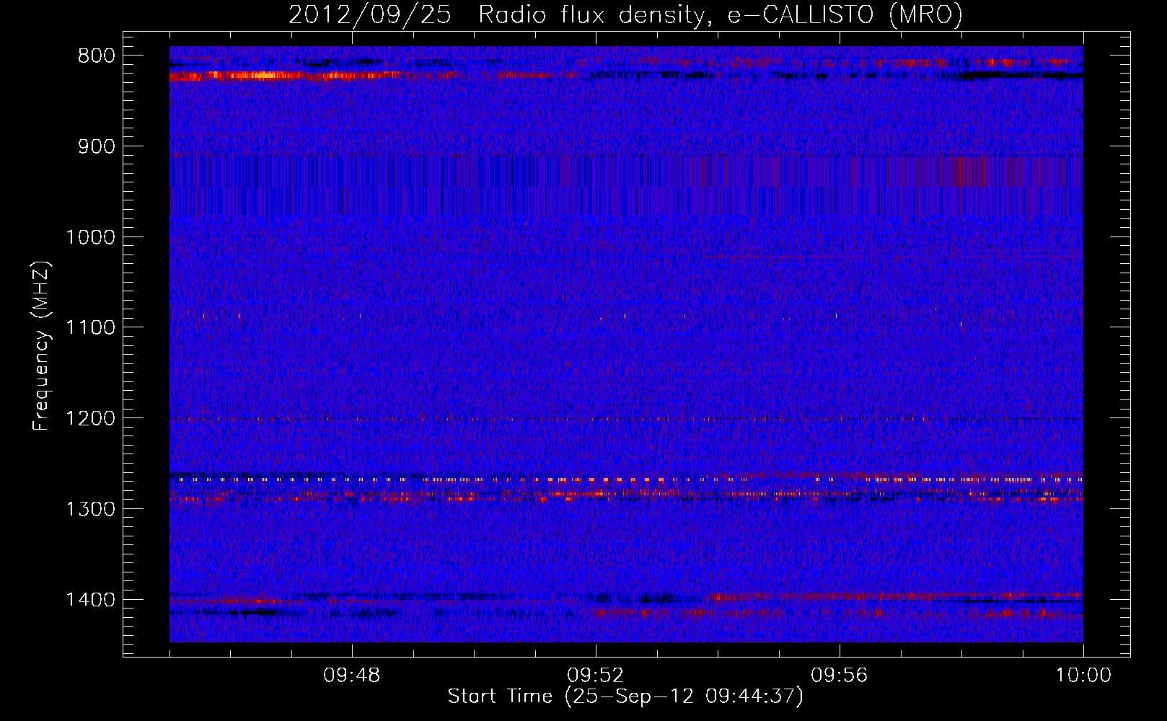Viewport: 1167px width, 721px height.
Task: Click the 1100 frequency tick label
Action: [x=91, y=327]
